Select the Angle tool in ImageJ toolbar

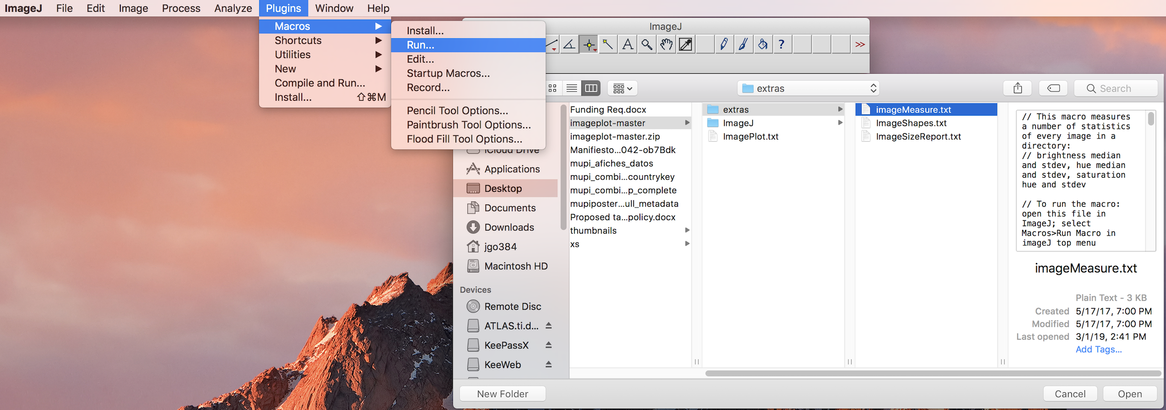point(569,45)
